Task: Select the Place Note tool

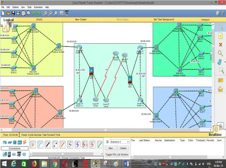Action: [220, 36]
